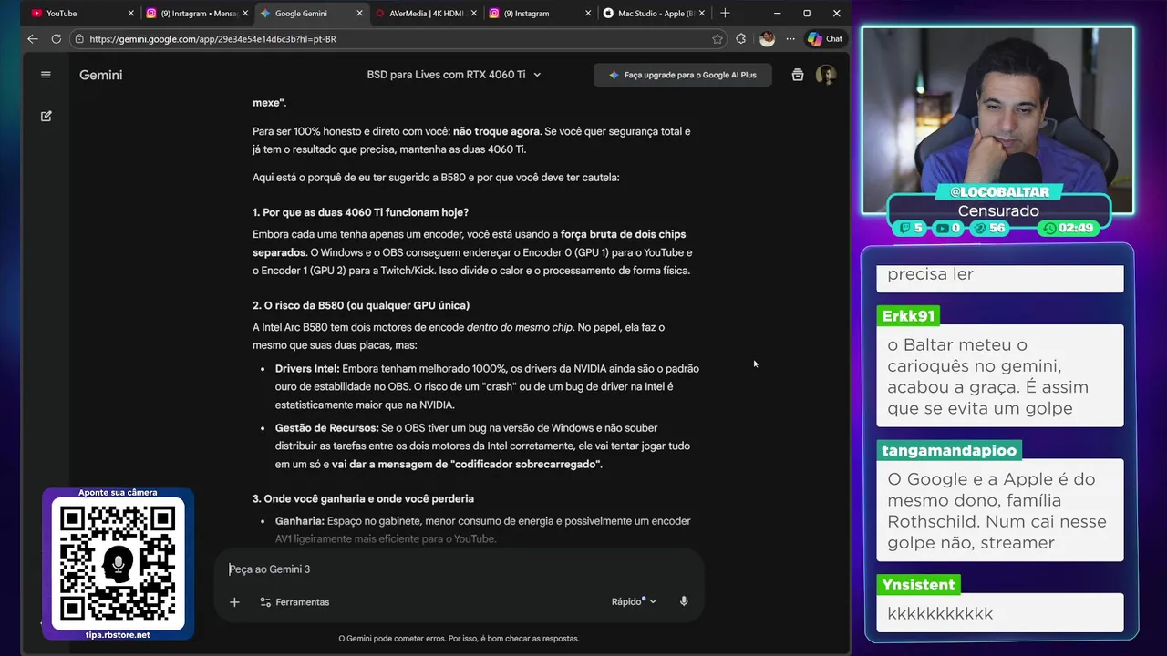Click the tipa.rbstore.net QR code image

point(118,565)
